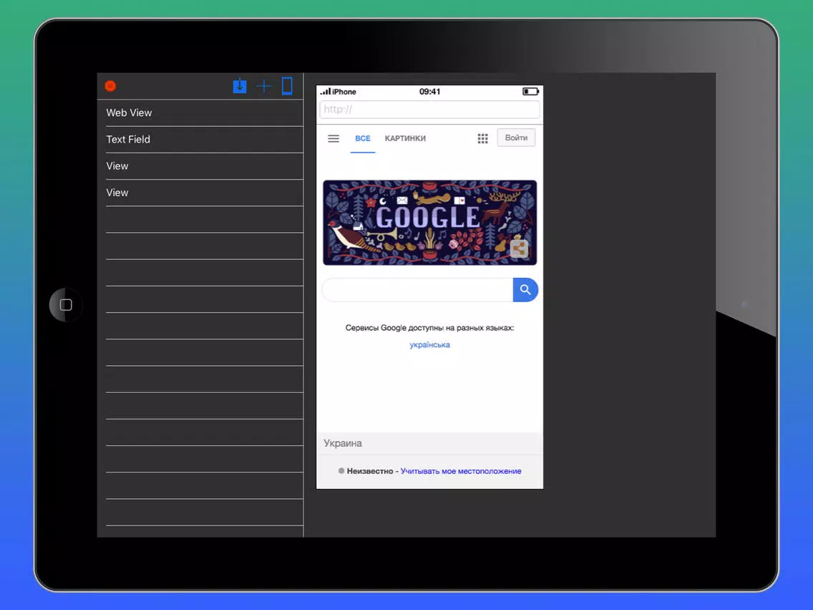
Task: Click the blue magnifier search button
Action: coord(525,290)
